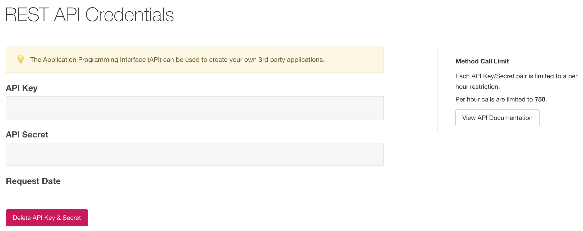Click inside the empty API Secret box
The width and height of the screenshot is (583, 231).
click(194, 154)
